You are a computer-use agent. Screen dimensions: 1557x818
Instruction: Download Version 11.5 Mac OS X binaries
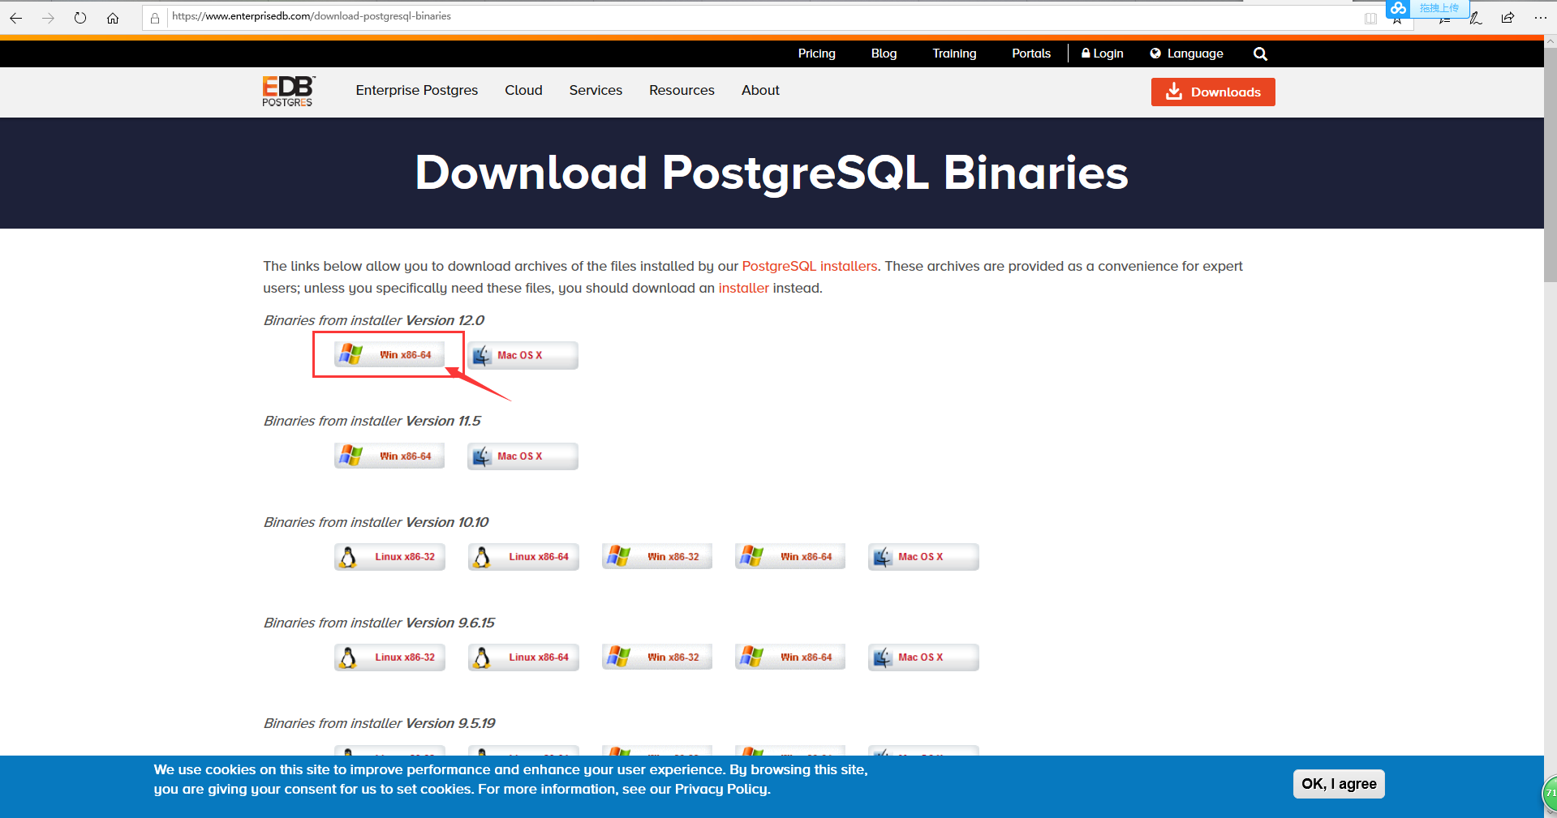(523, 456)
